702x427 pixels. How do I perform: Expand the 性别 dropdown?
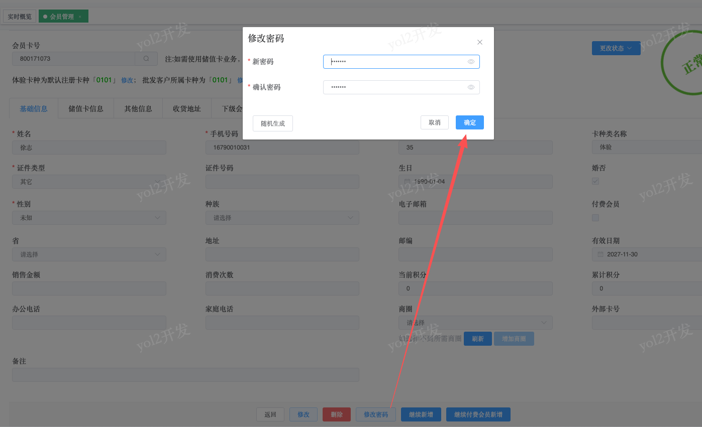coord(89,218)
